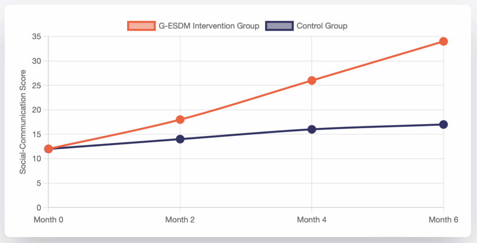Screen dimensions: 477x243
Task: Click the orange data point at Month 4
Action: tap(312, 80)
